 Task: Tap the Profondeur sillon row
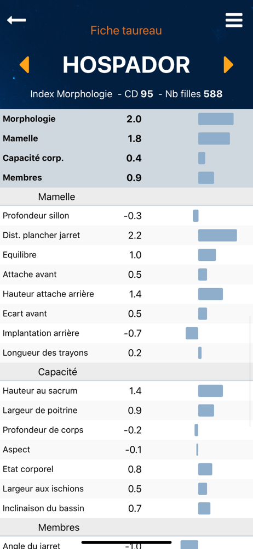(127, 216)
